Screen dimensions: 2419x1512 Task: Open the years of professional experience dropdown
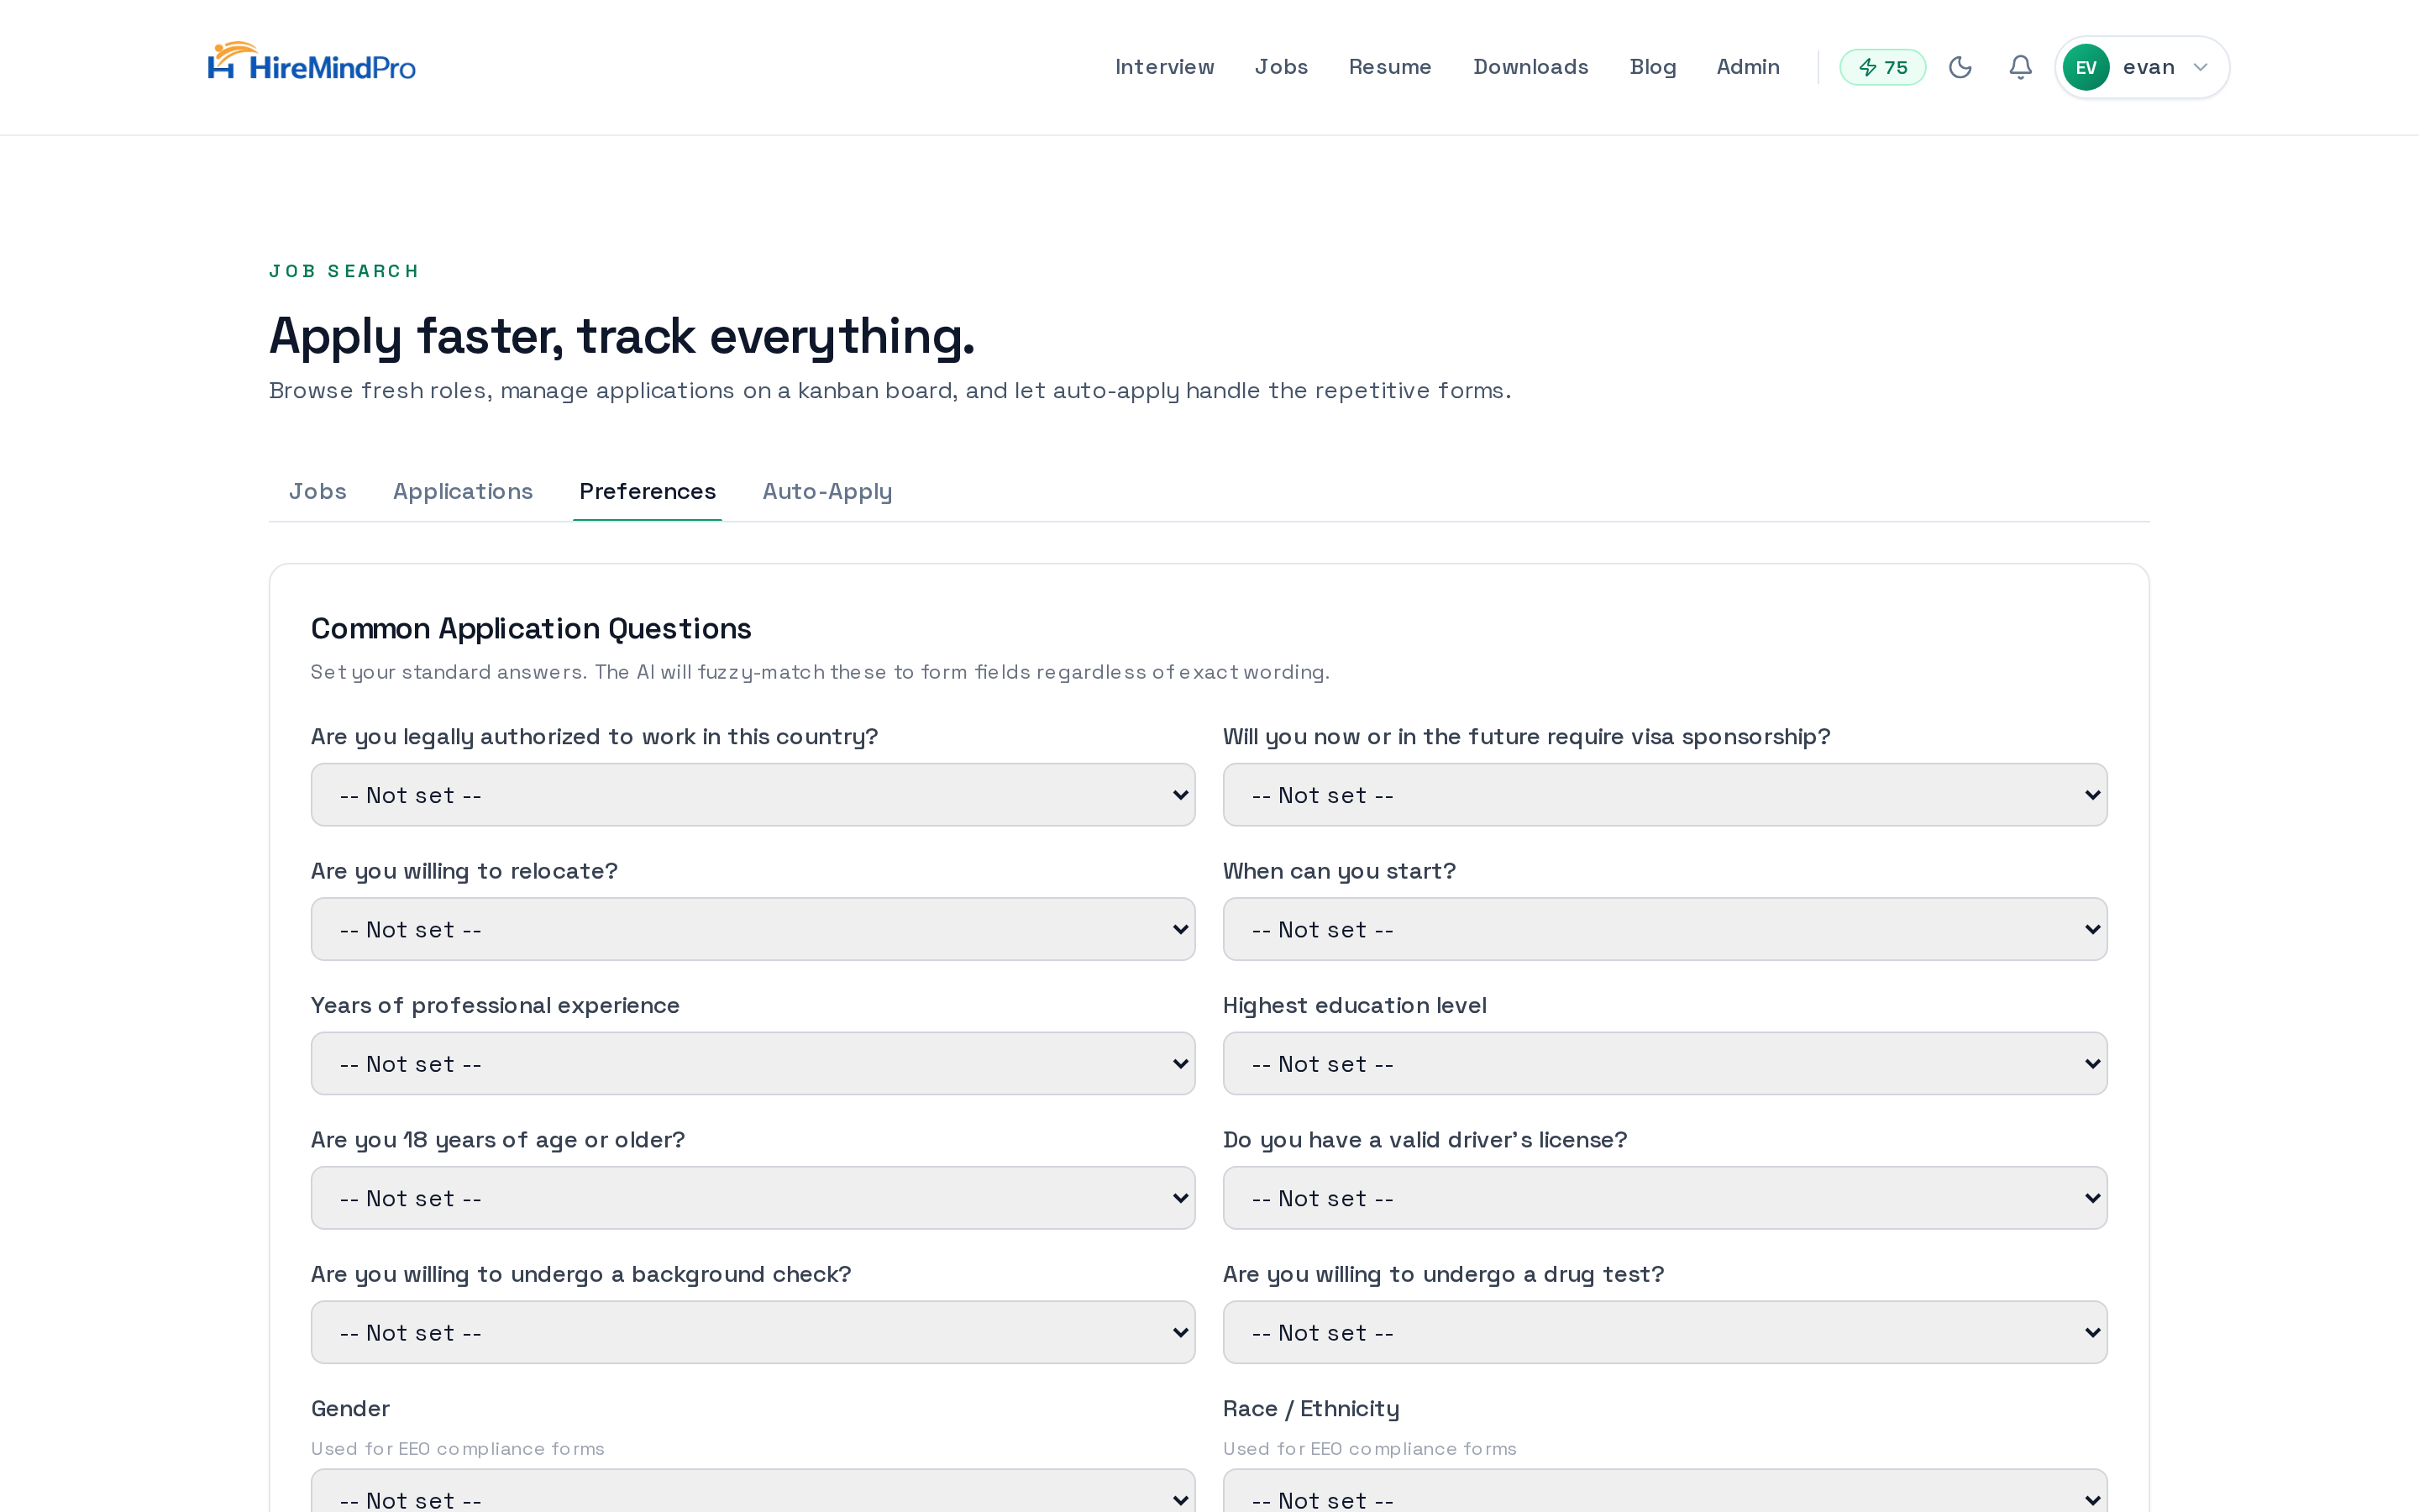(753, 1064)
